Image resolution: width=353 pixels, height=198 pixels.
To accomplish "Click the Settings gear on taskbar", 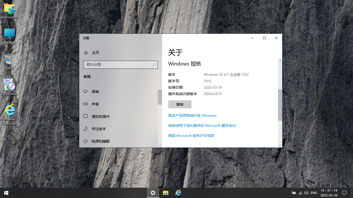I will (153, 193).
